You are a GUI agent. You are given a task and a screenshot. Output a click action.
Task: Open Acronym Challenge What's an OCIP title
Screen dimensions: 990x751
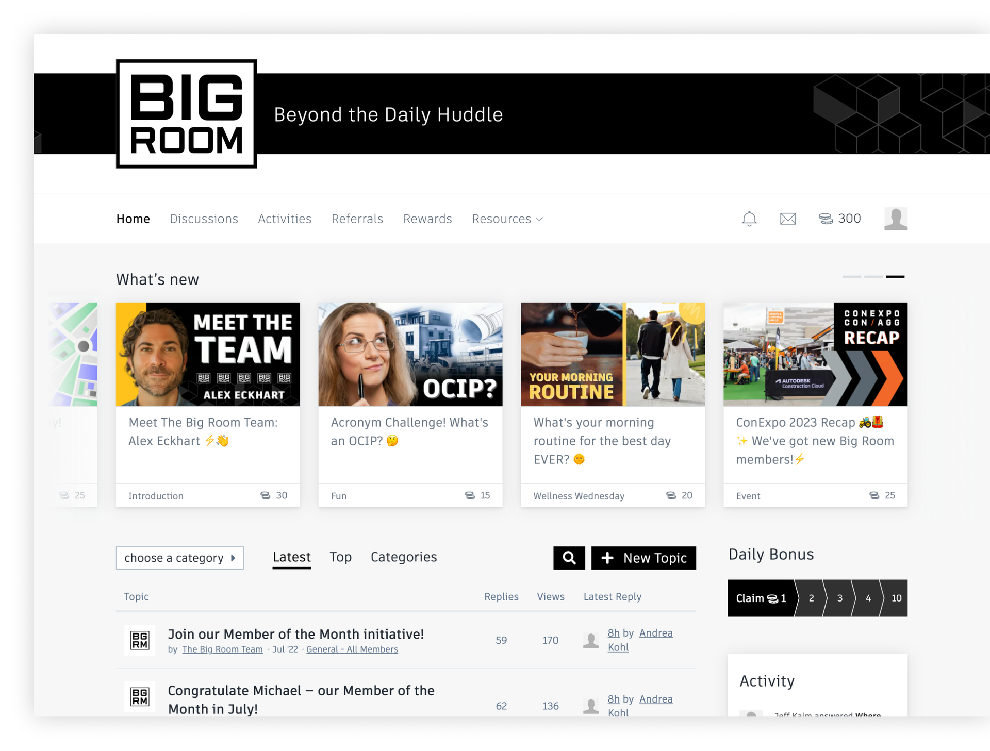point(409,431)
